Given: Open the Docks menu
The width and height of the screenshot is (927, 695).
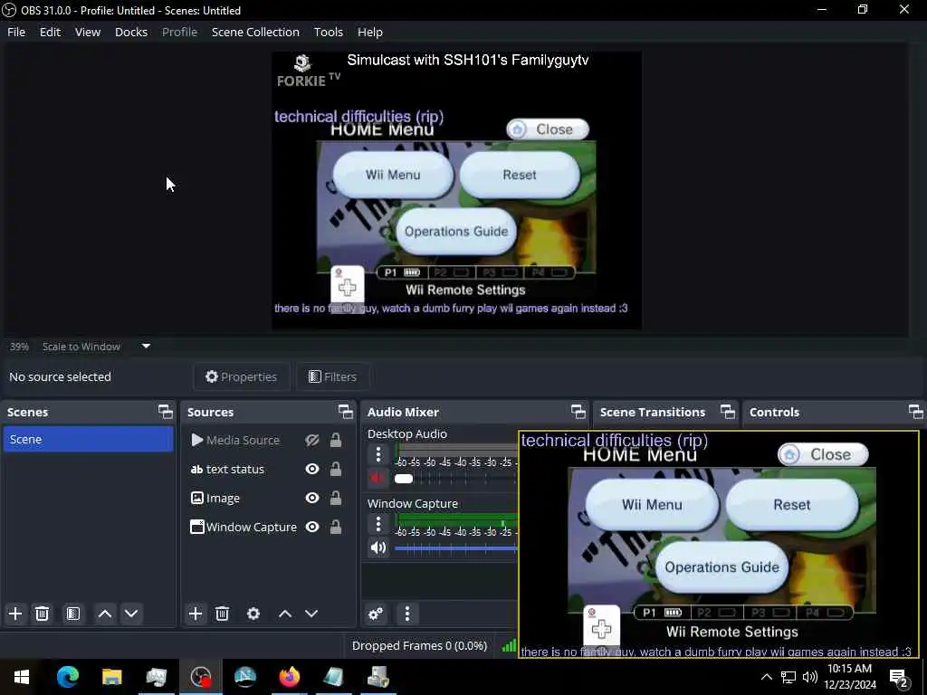Looking at the screenshot, I should coord(131,32).
